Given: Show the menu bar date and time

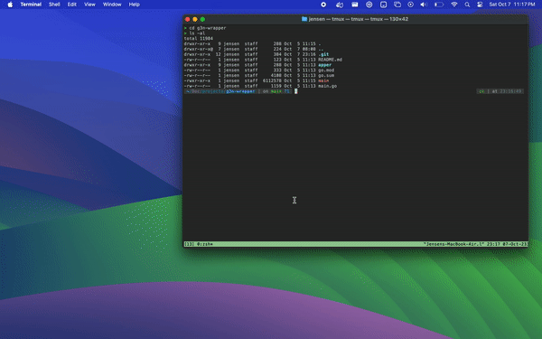Looking at the screenshot, I should (512, 5).
